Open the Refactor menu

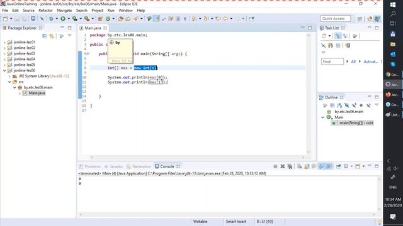tap(45, 11)
